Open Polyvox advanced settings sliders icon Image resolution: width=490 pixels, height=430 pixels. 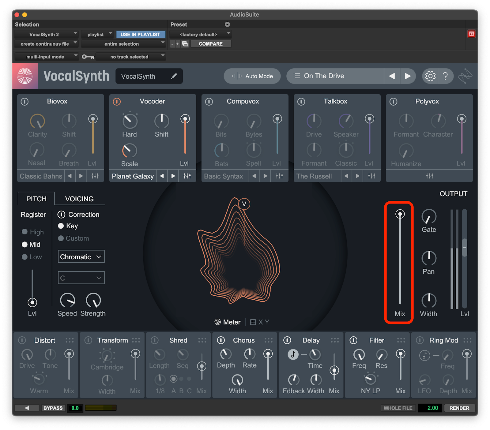point(429,176)
